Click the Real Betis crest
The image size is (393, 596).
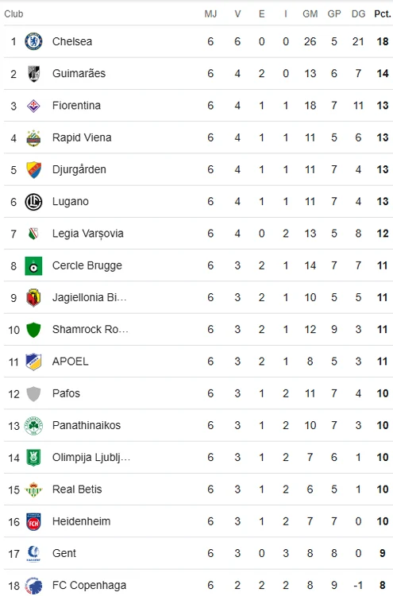pyautogui.click(x=33, y=490)
